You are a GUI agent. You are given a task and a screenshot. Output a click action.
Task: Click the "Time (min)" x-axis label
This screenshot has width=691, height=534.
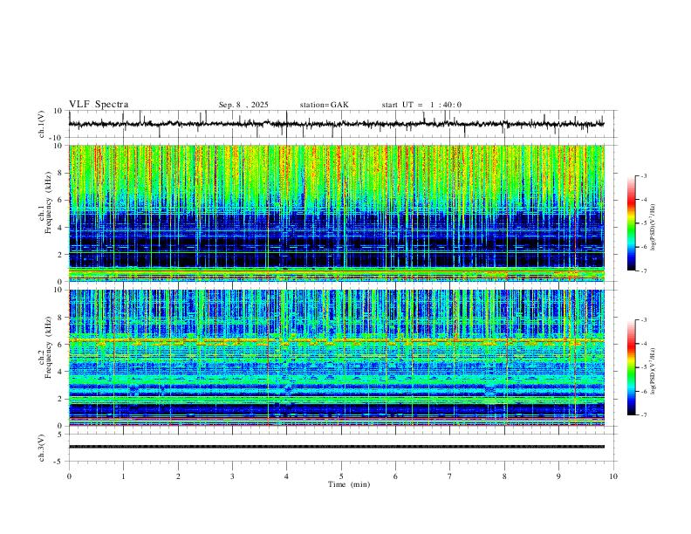[349, 484]
